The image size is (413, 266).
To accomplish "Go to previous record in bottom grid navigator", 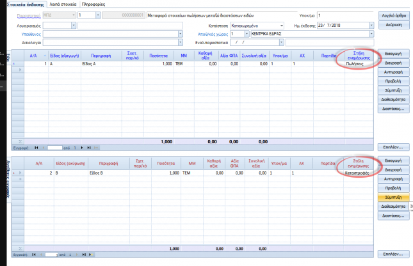I will 41,254.
